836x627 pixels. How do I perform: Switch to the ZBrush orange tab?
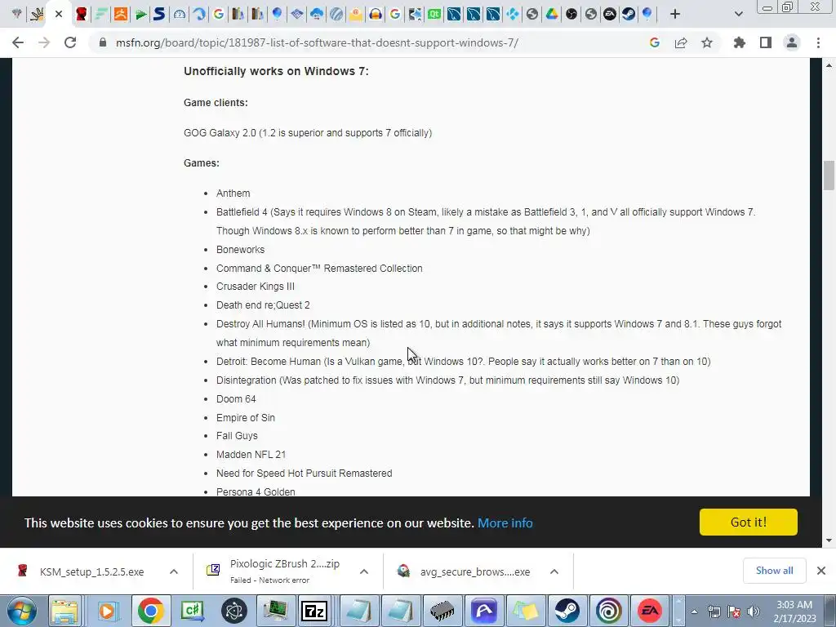pos(121,14)
